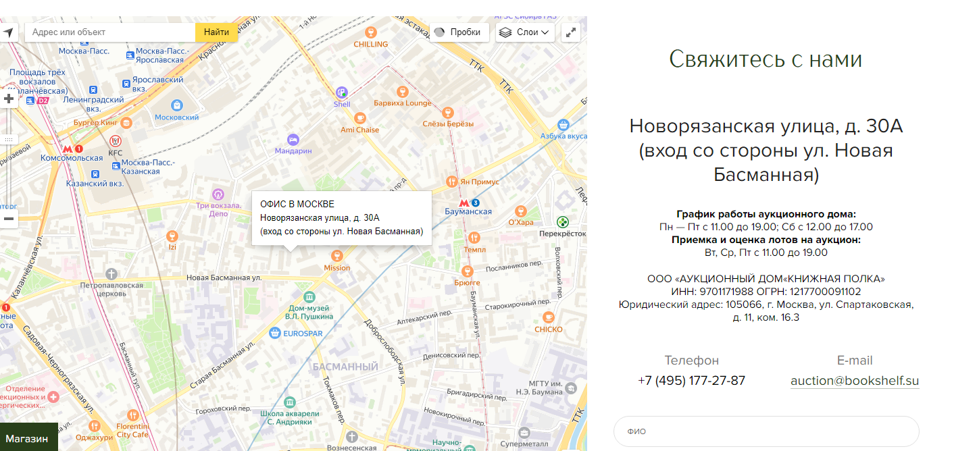Click the EUROSPAR shop marker

[x=275, y=333]
